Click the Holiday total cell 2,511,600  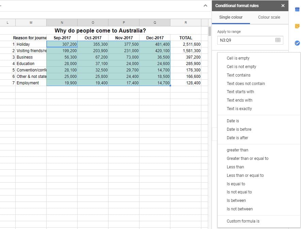tap(186, 44)
